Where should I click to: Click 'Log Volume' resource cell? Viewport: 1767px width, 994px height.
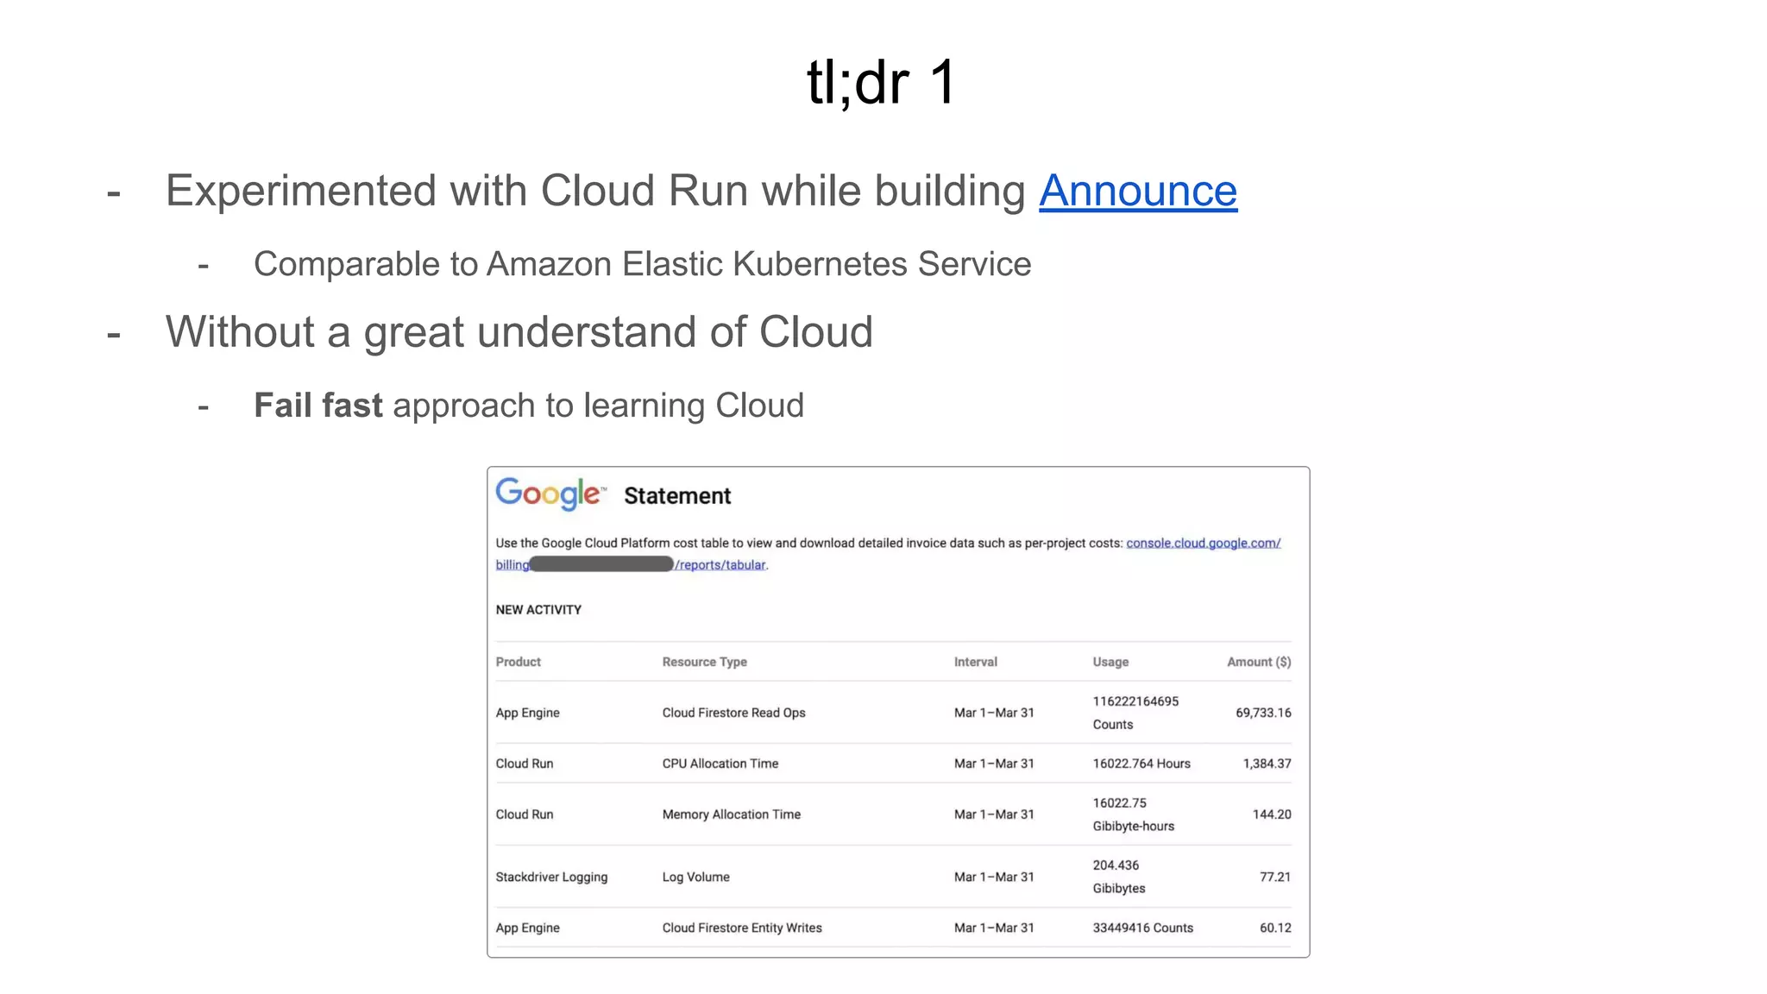[x=695, y=878]
